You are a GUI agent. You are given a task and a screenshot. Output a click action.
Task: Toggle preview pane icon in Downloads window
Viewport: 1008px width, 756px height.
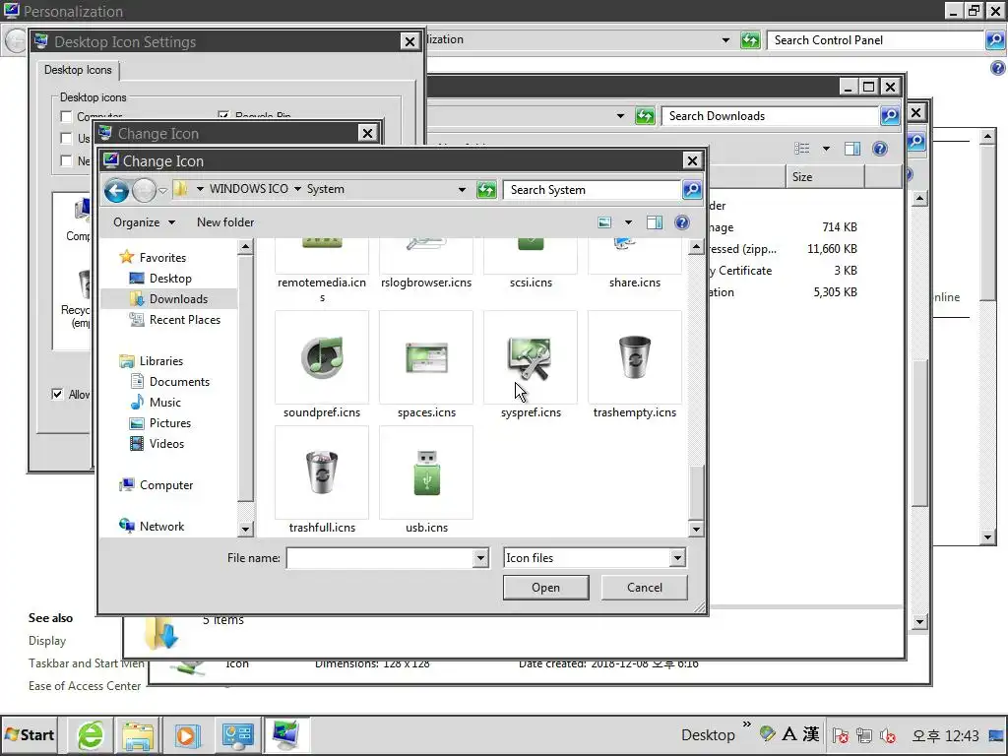pyautogui.click(x=852, y=150)
